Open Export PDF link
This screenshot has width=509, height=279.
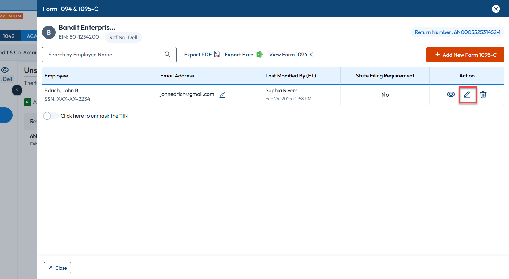tap(198, 55)
